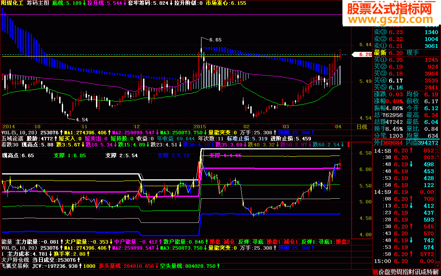Open the 细 detail tab
This screenshot has width=441, height=276.
pyautogui.click(x=375, y=272)
